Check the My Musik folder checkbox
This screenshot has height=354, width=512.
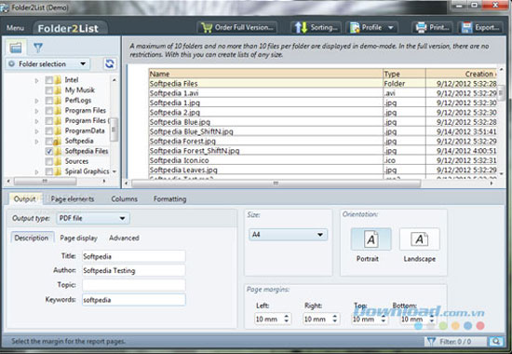49,90
